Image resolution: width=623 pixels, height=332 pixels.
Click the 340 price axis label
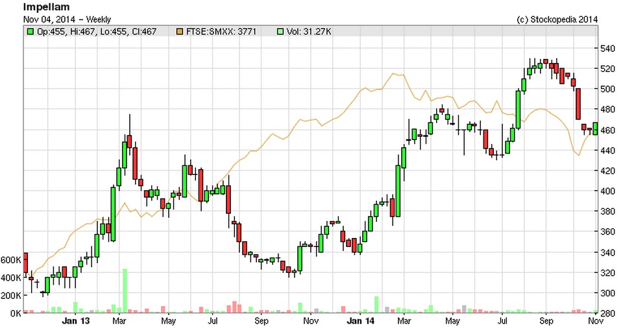(608, 252)
